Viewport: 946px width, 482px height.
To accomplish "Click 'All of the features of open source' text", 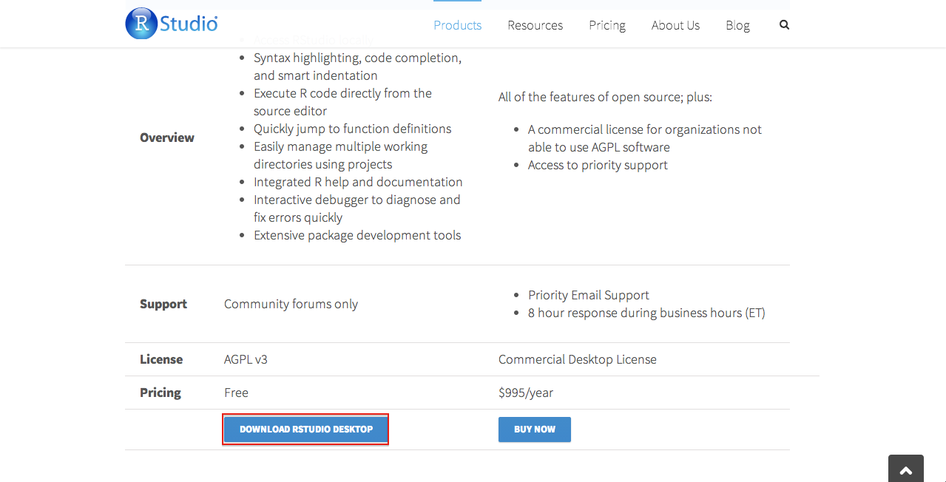I will tap(605, 97).
